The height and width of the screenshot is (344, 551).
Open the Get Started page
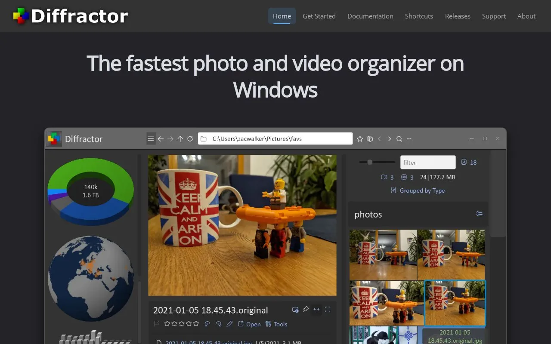[319, 16]
